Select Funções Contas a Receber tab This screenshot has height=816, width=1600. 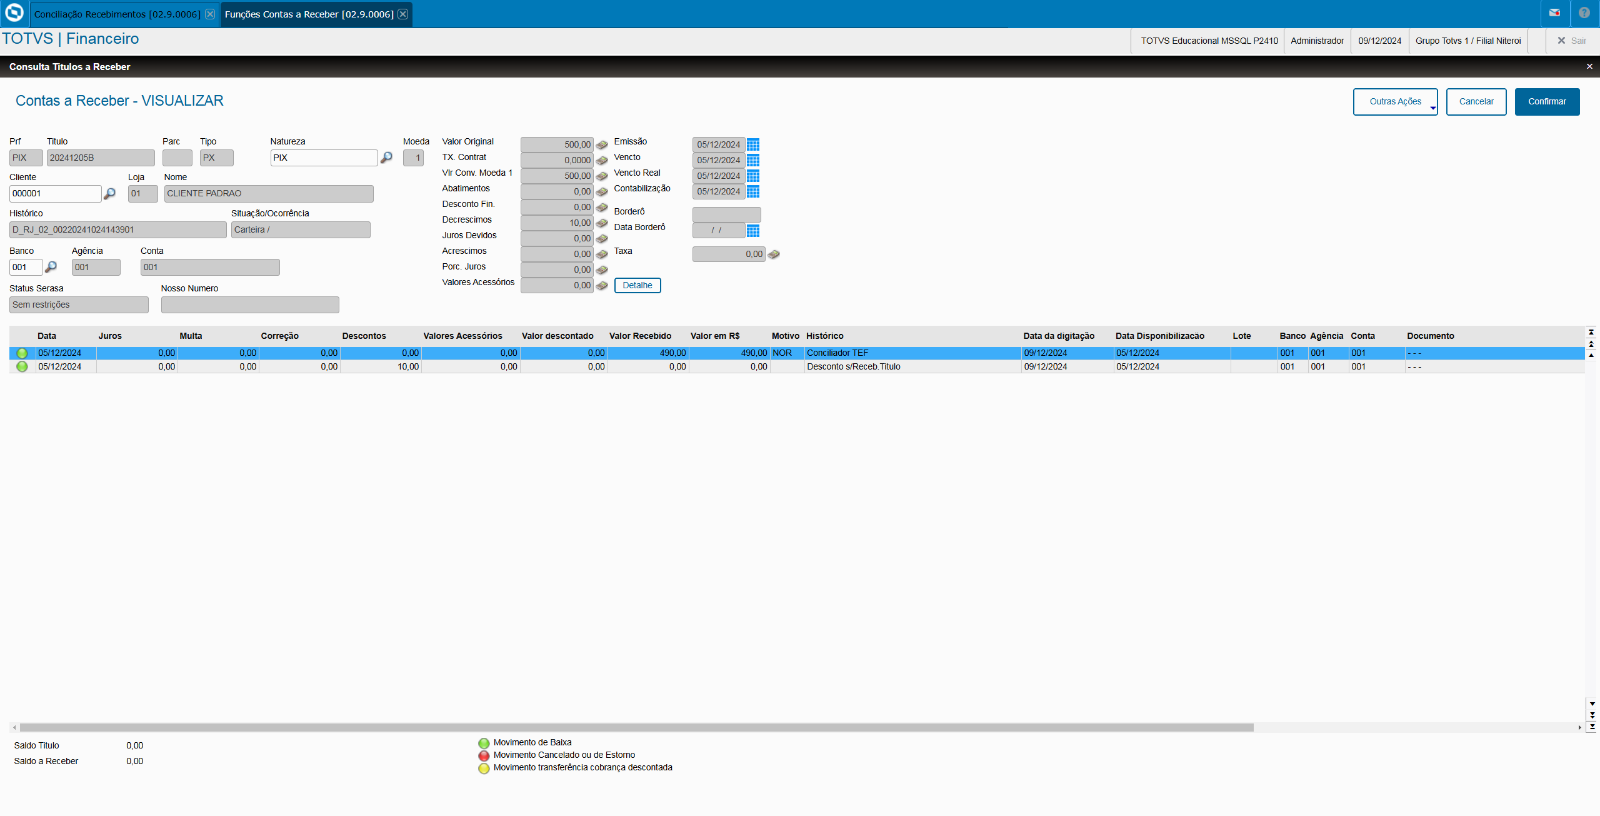[x=309, y=14]
